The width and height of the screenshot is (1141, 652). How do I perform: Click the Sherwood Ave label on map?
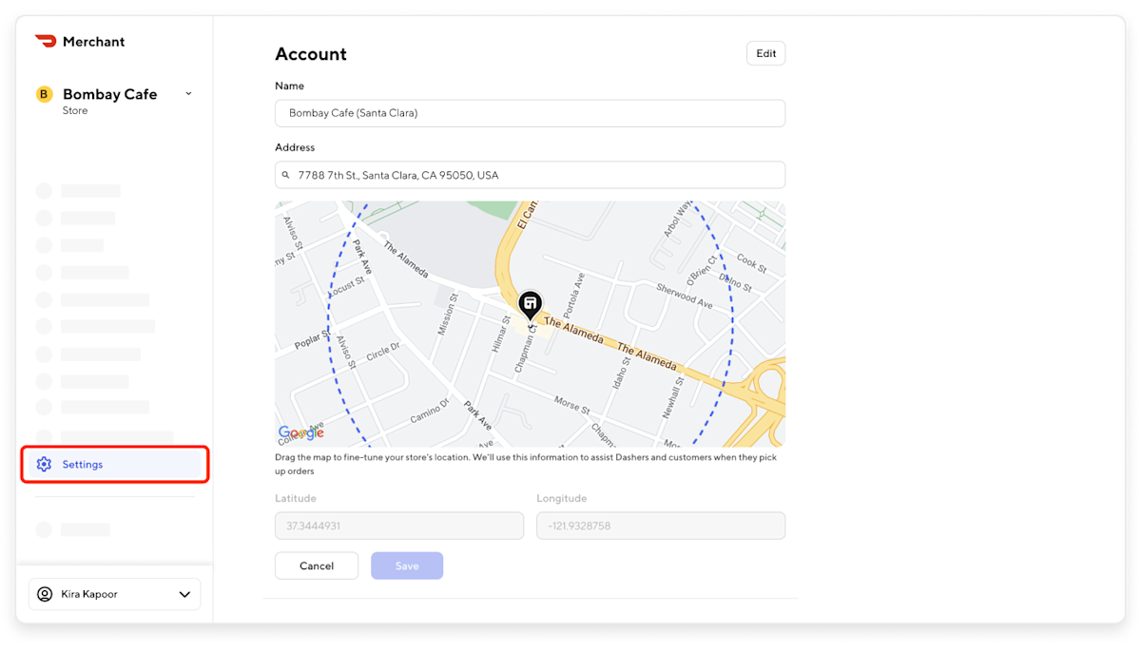click(x=685, y=296)
